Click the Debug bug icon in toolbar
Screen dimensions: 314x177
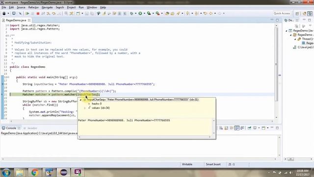[131, 13]
